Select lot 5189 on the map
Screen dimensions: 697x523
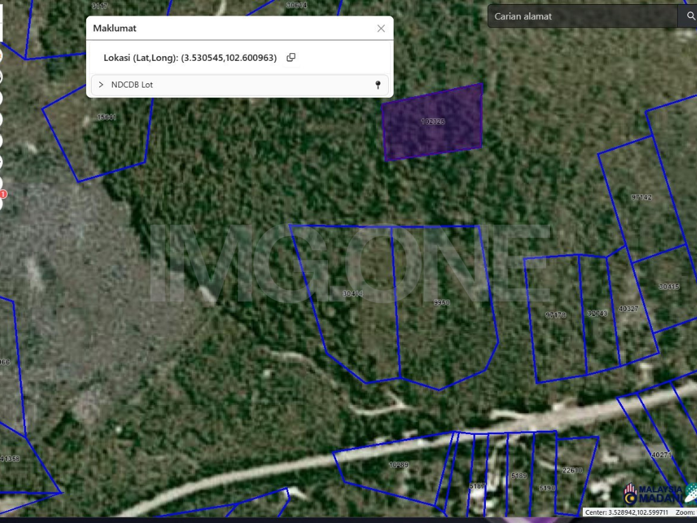(x=519, y=476)
